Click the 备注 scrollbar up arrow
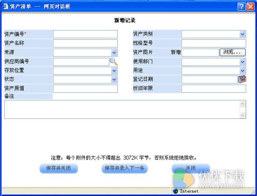This screenshot has height=196, width=257. [x=243, y=104]
